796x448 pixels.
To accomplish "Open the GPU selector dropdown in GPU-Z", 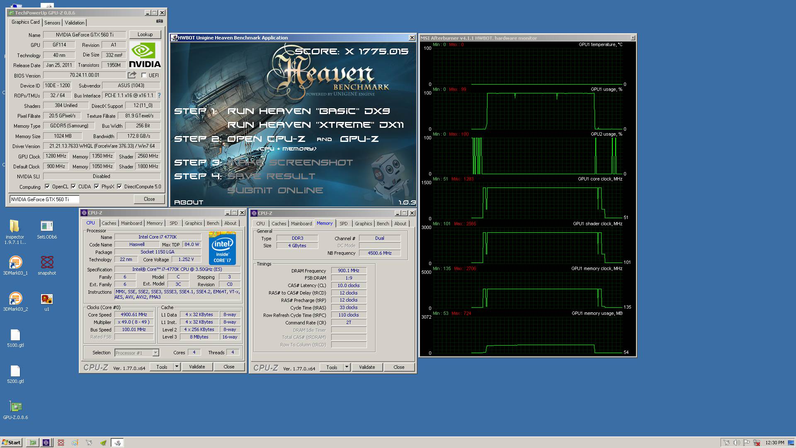I will pos(44,200).
